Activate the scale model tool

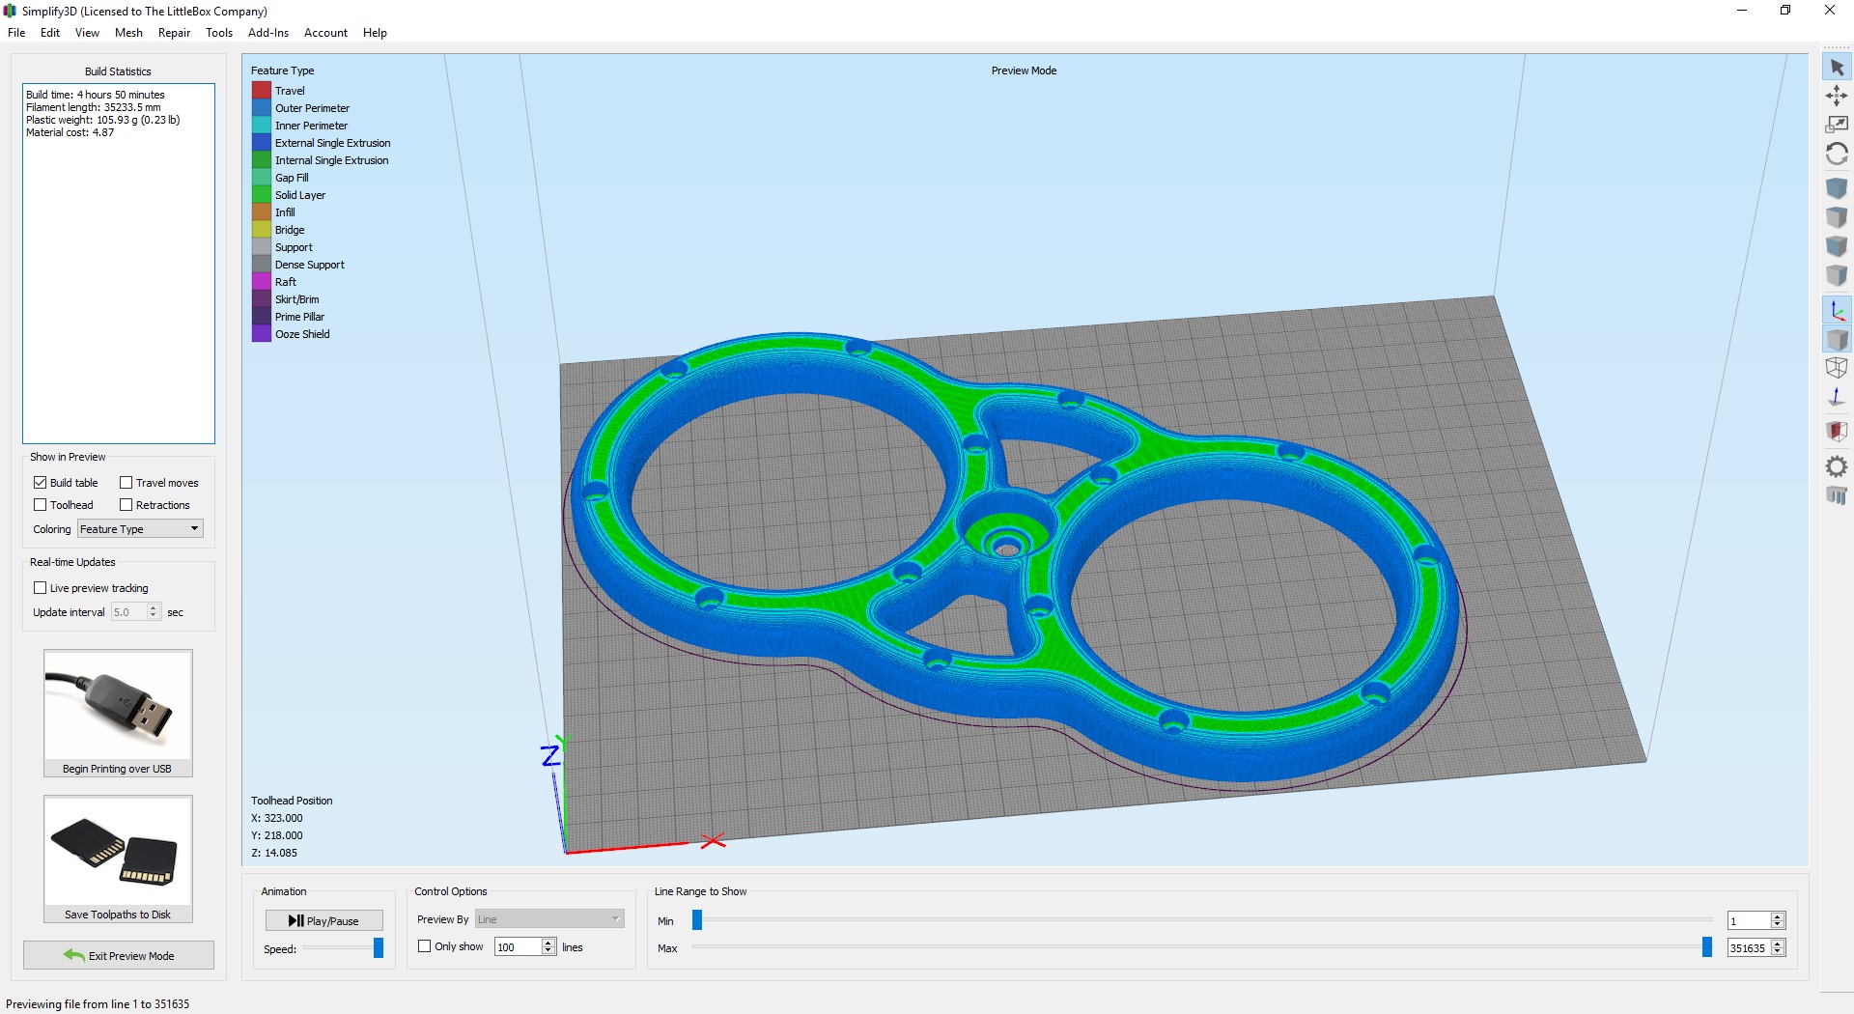(1837, 125)
